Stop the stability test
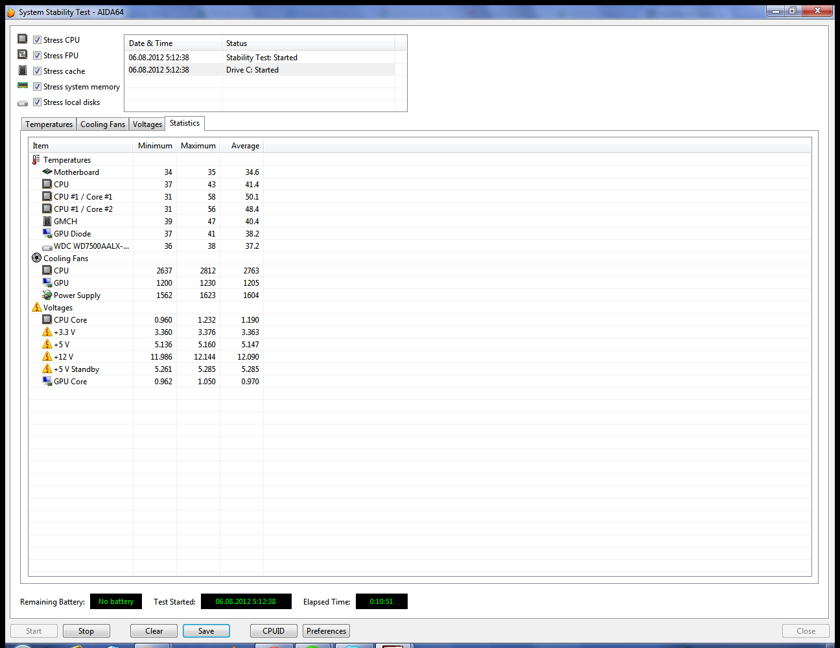 (x=86, y=631)
